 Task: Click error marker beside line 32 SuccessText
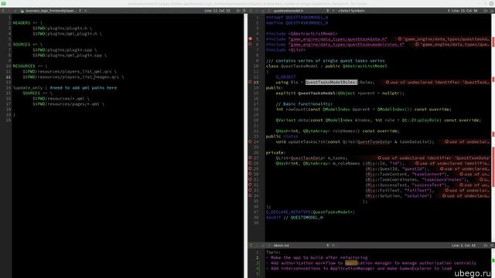(251, 185)
